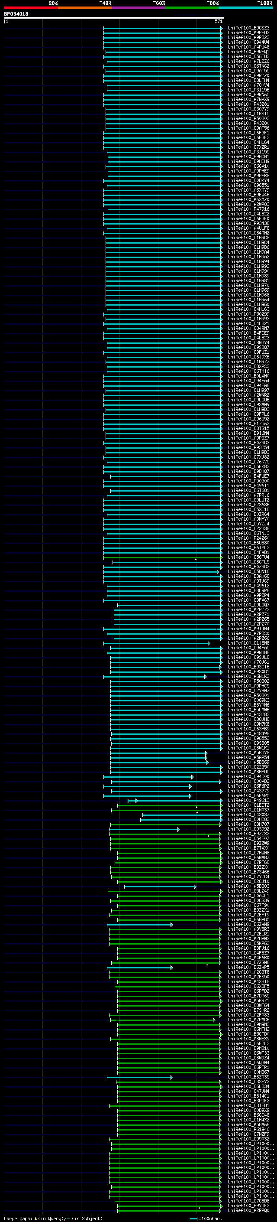This screenshot has width=277, height=1222.
Task: Select hit label UniRef100_A9V8R3
Action: (248, 929)
